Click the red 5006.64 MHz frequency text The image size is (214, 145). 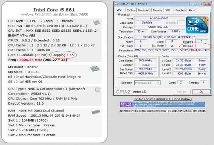[31, 60]
